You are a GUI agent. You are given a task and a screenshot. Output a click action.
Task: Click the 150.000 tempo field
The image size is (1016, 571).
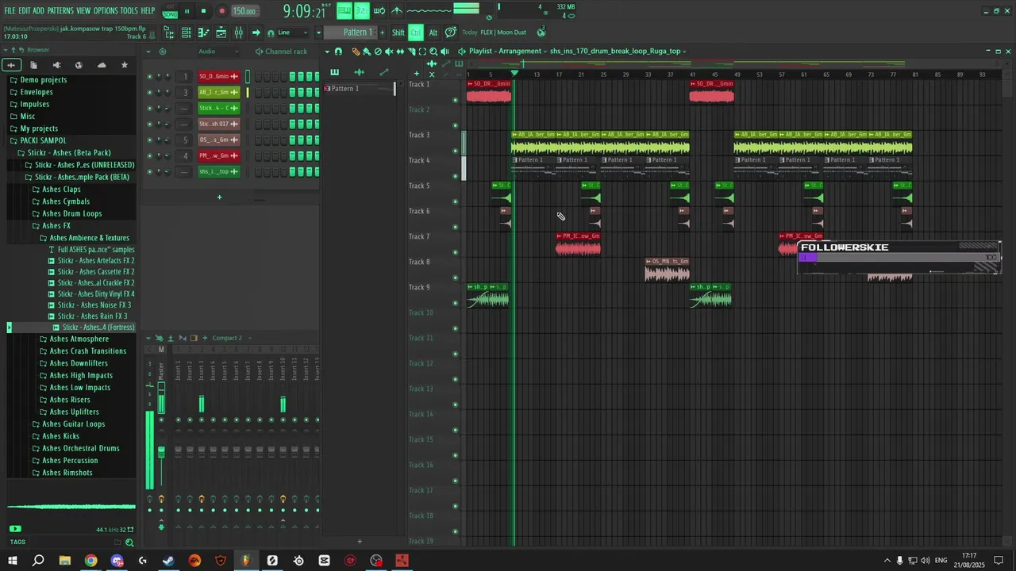click(244, 11)
